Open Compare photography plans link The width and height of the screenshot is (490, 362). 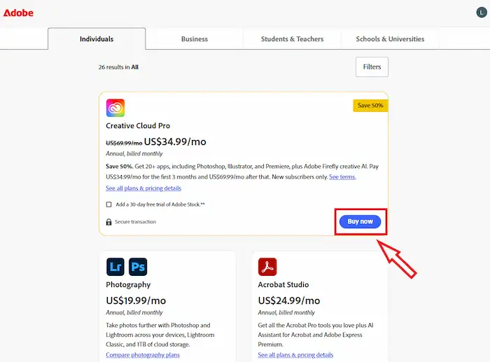click(143, 355)
